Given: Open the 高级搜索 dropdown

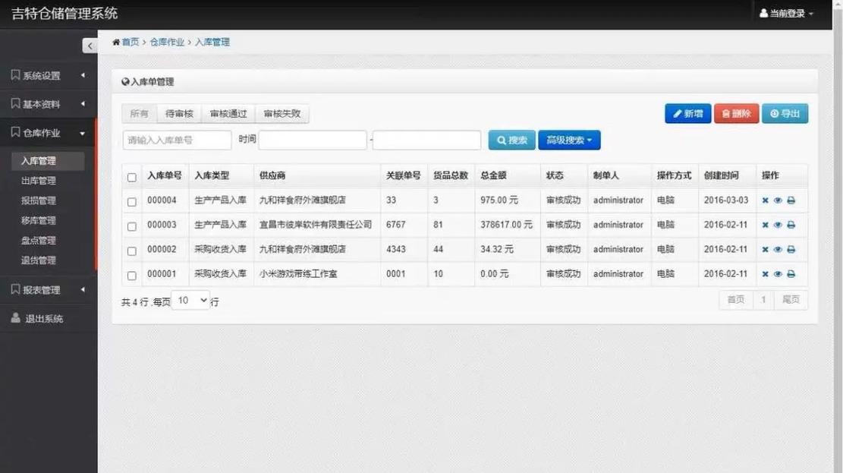Looking at the screenshot, I should pos(569,140).
